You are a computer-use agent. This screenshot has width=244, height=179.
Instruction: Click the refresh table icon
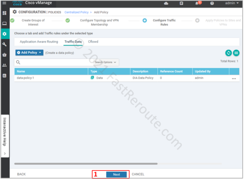point(229,53)
